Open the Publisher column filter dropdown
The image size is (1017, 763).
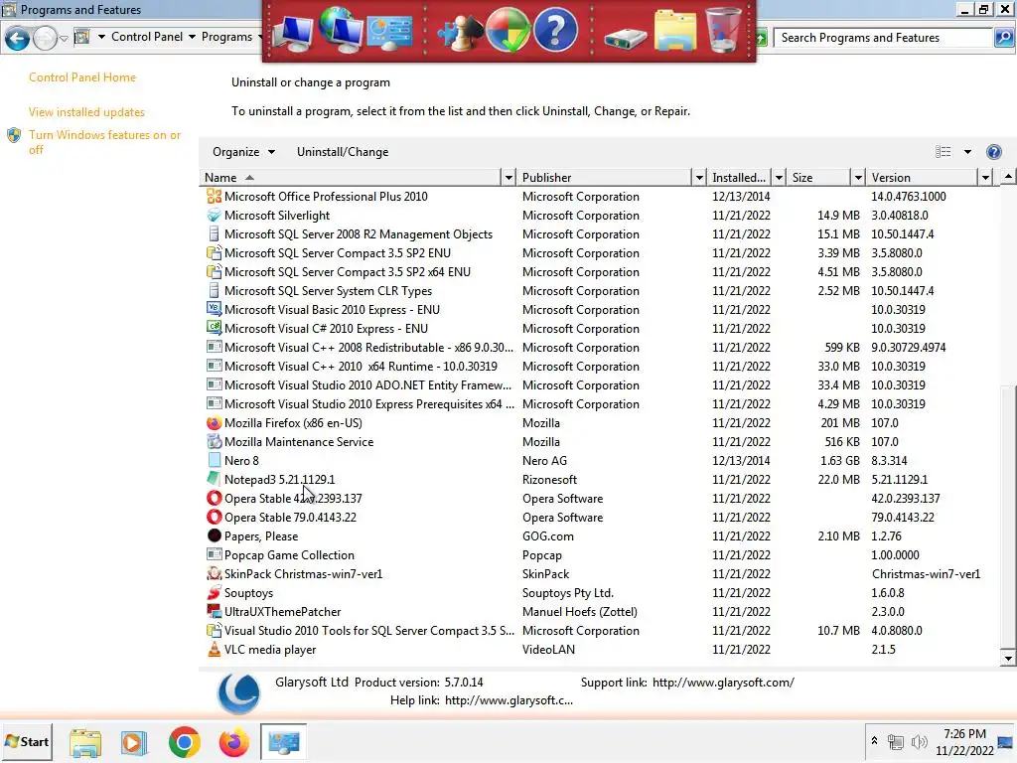click(699, 177)
